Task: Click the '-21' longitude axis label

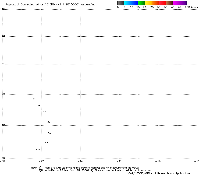Action: (x=119, y=161)
